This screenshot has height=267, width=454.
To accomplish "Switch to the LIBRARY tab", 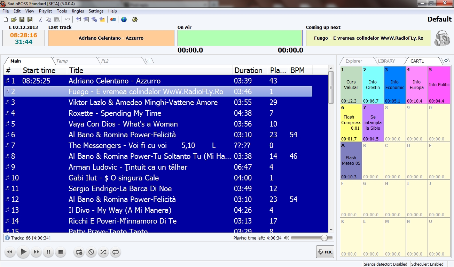I will coord(386,61).
